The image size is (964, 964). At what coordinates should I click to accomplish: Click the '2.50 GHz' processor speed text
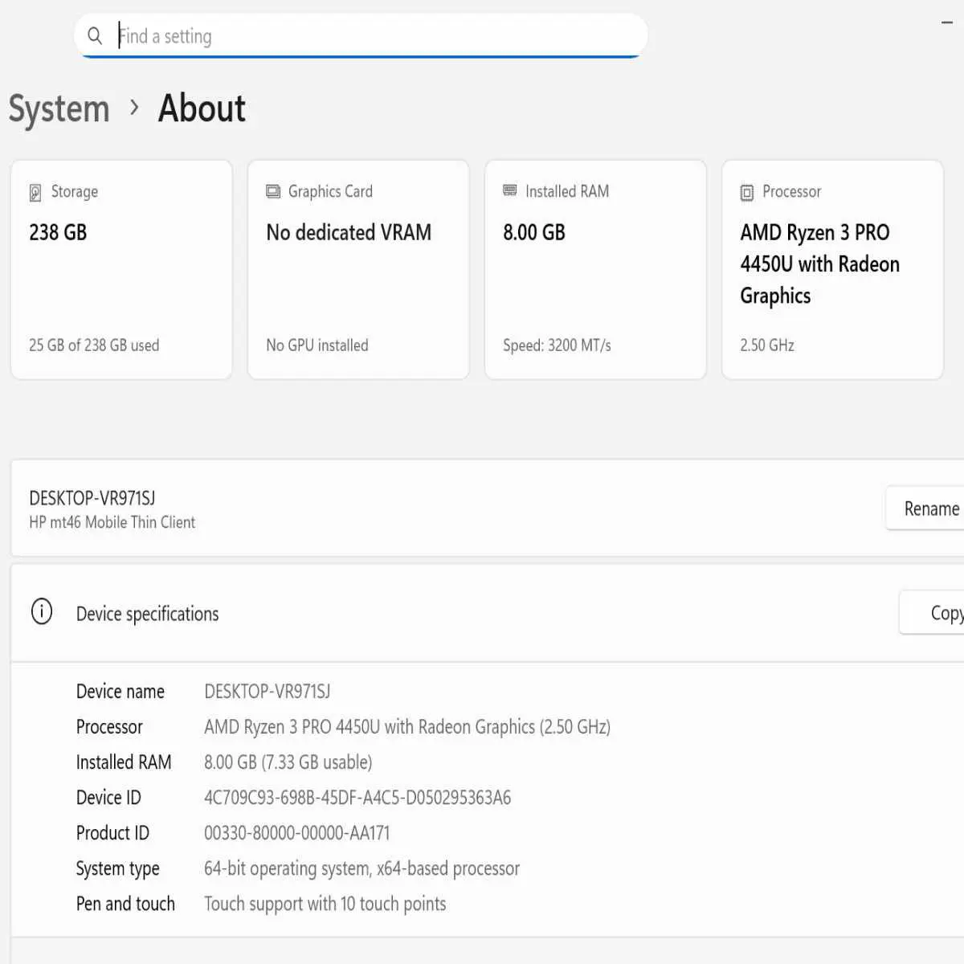point(767,345)
